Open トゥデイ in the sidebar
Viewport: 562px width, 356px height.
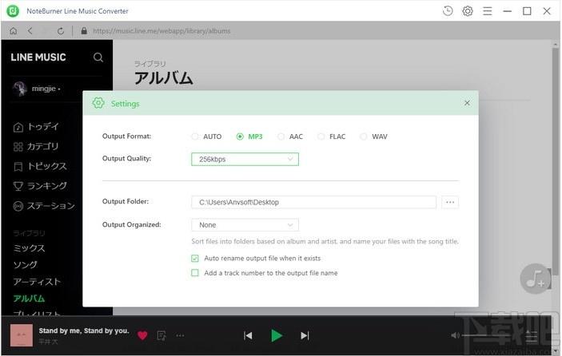coord(36,127)
